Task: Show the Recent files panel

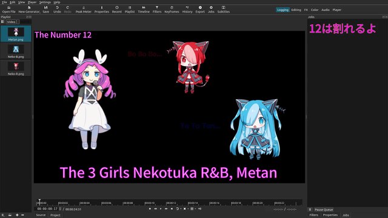Action: point(117,10)
